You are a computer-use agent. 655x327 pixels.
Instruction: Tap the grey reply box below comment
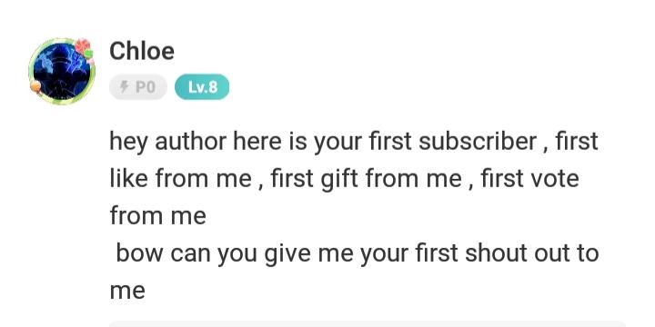pyautogui.click(x=368, y=324)
